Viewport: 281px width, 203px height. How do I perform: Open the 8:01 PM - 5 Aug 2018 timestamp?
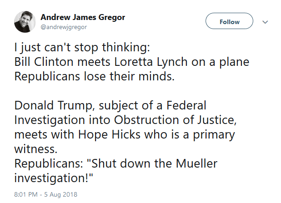click(x=46, y=194)
